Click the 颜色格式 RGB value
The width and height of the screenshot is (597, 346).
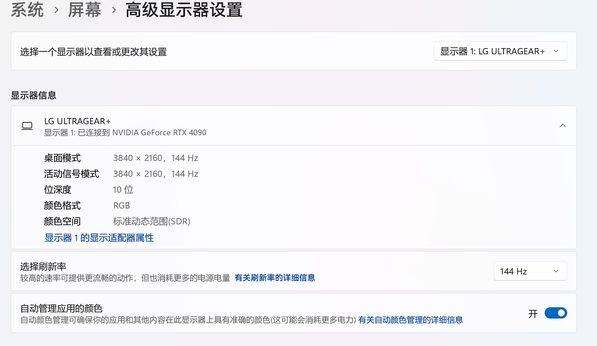121,205
